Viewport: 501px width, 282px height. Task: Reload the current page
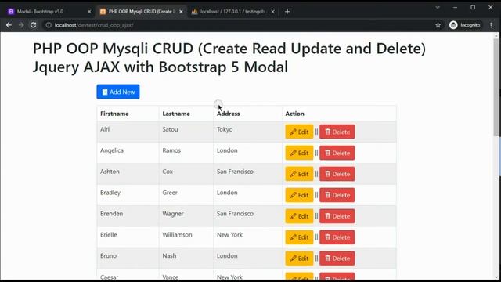tap(33, 25)
